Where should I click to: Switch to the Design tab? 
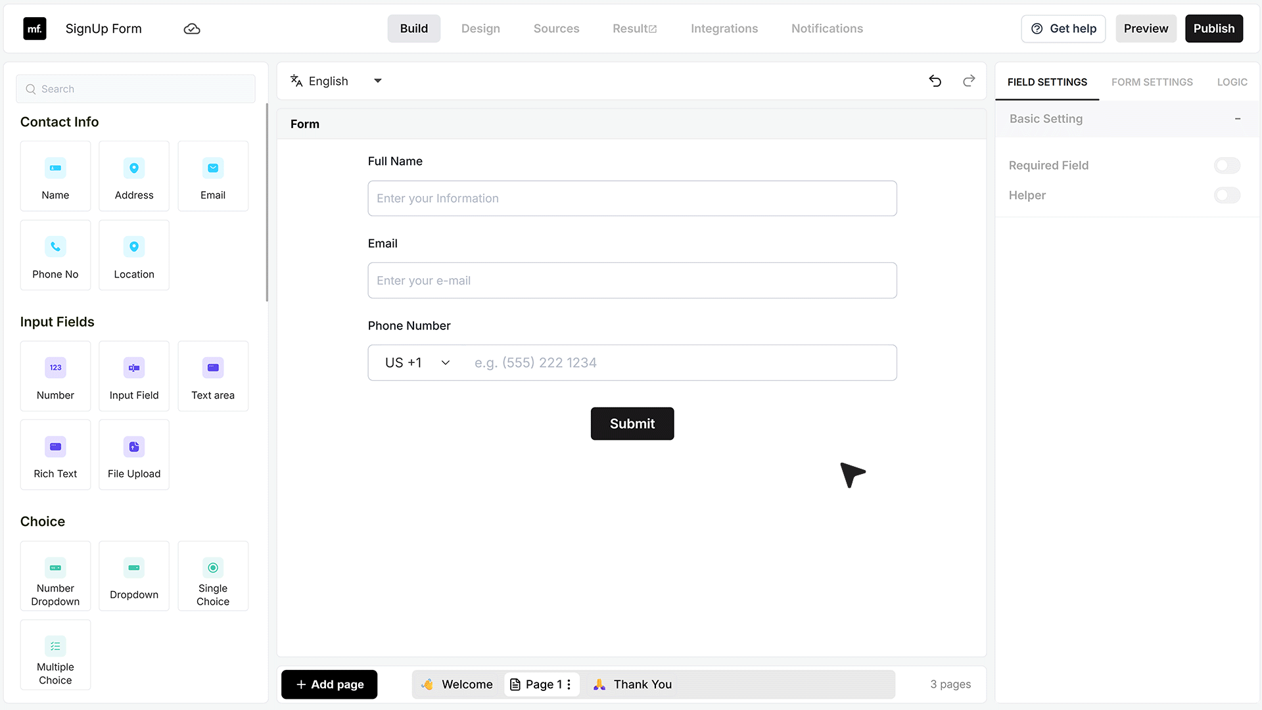[480, 29]
